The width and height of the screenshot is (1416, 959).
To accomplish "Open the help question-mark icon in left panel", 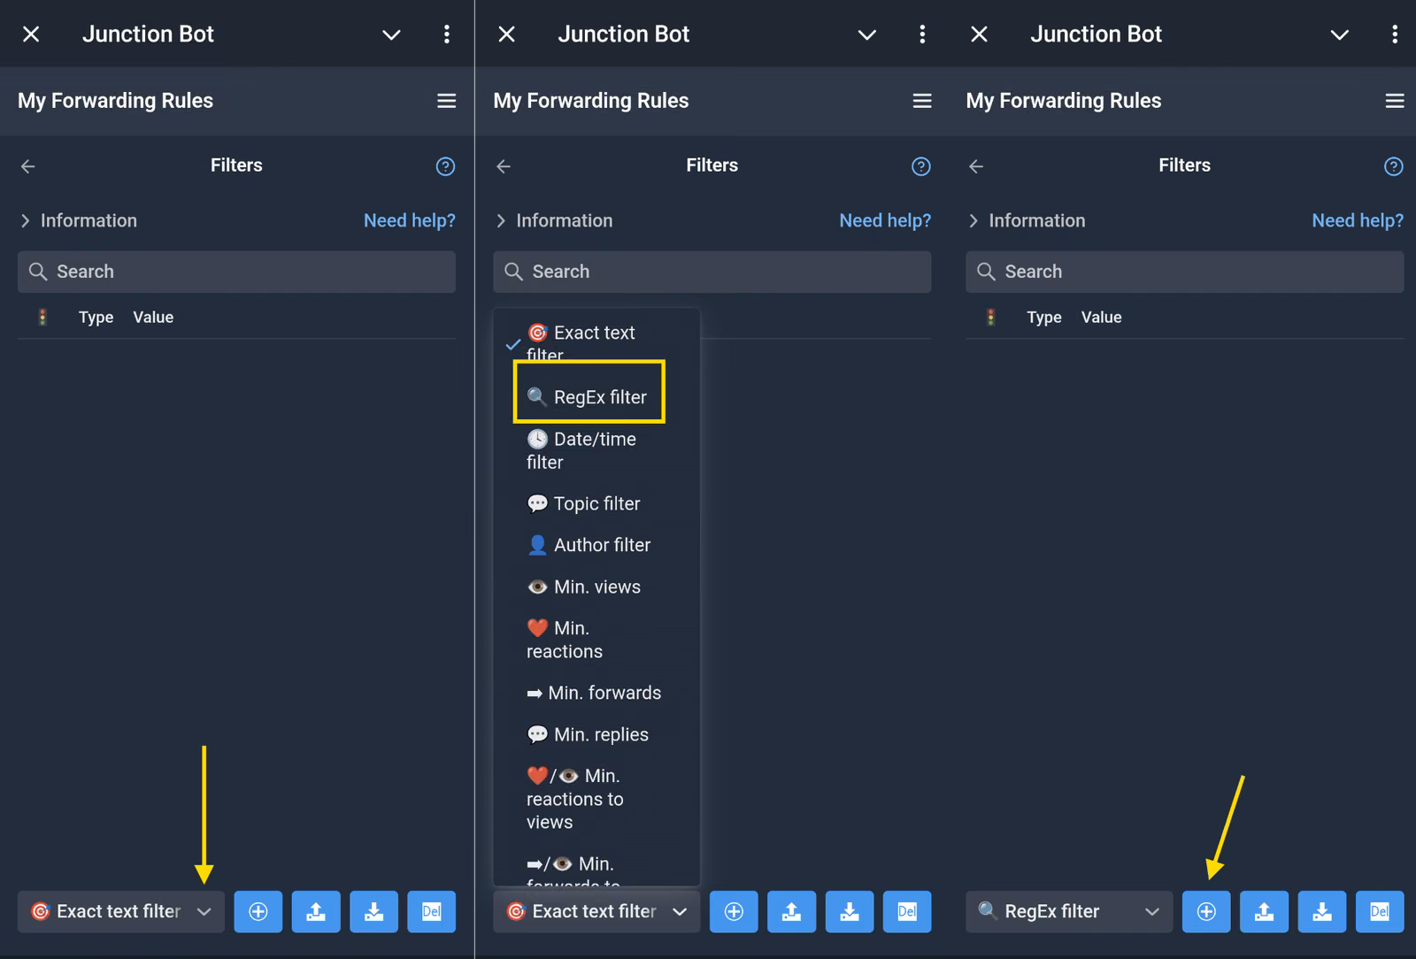I will tap(445, 166).
